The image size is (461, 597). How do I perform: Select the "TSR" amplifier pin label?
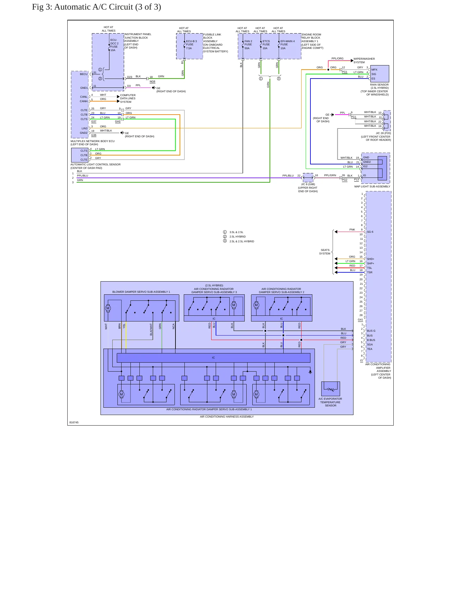(369, 272)
